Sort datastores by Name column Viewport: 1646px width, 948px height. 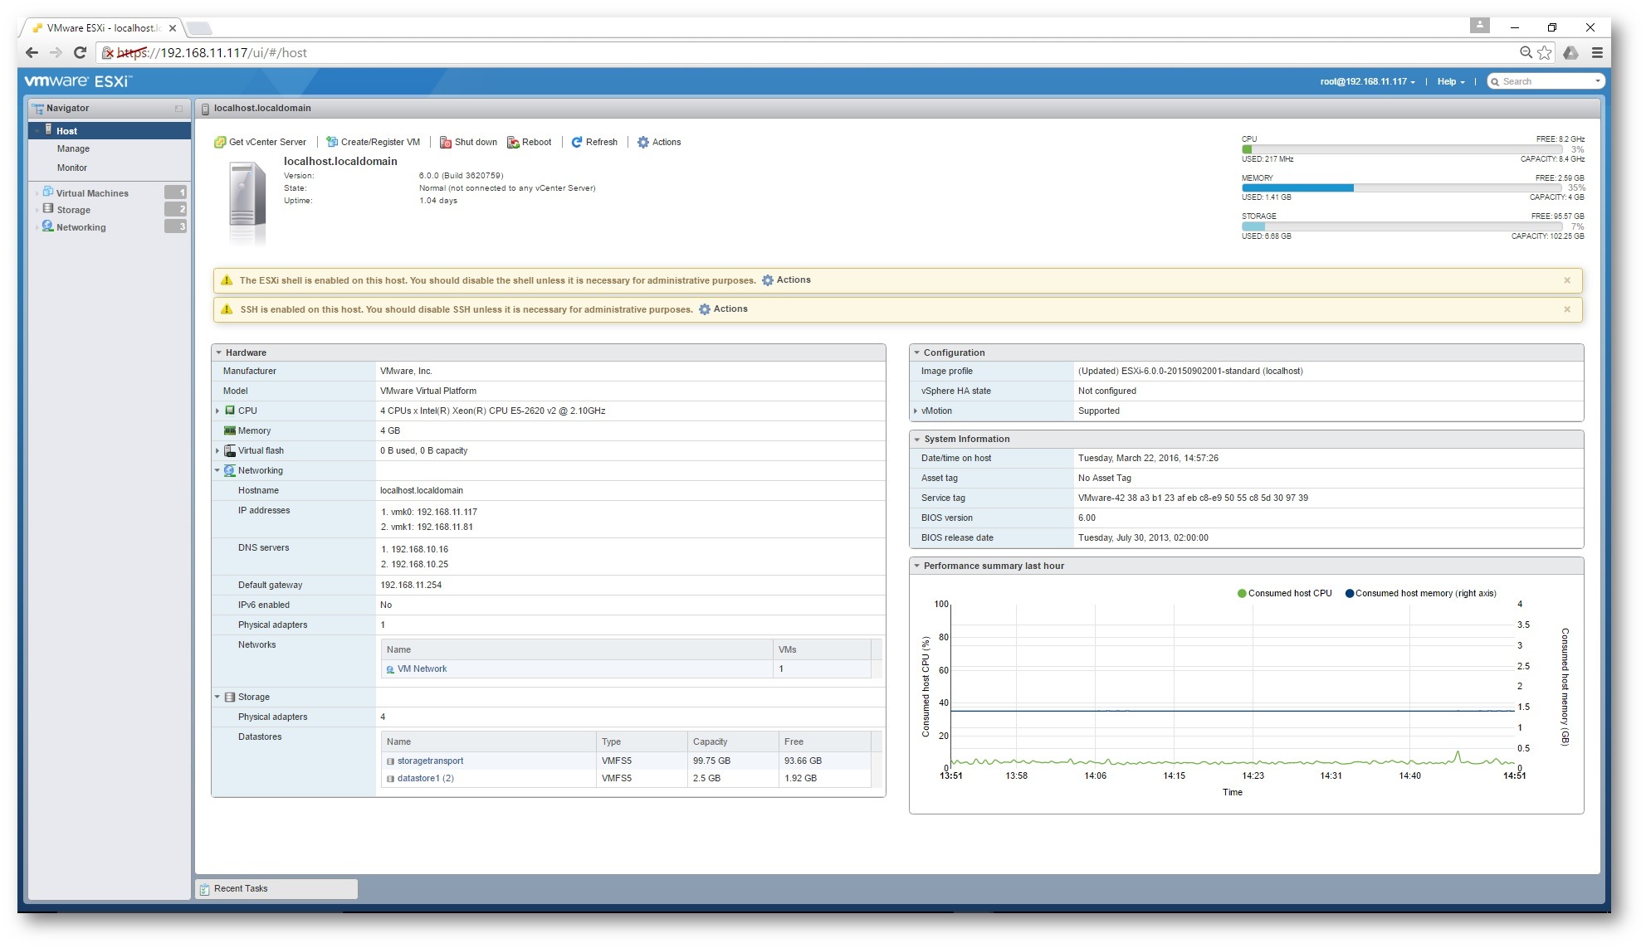click(489, 741)
